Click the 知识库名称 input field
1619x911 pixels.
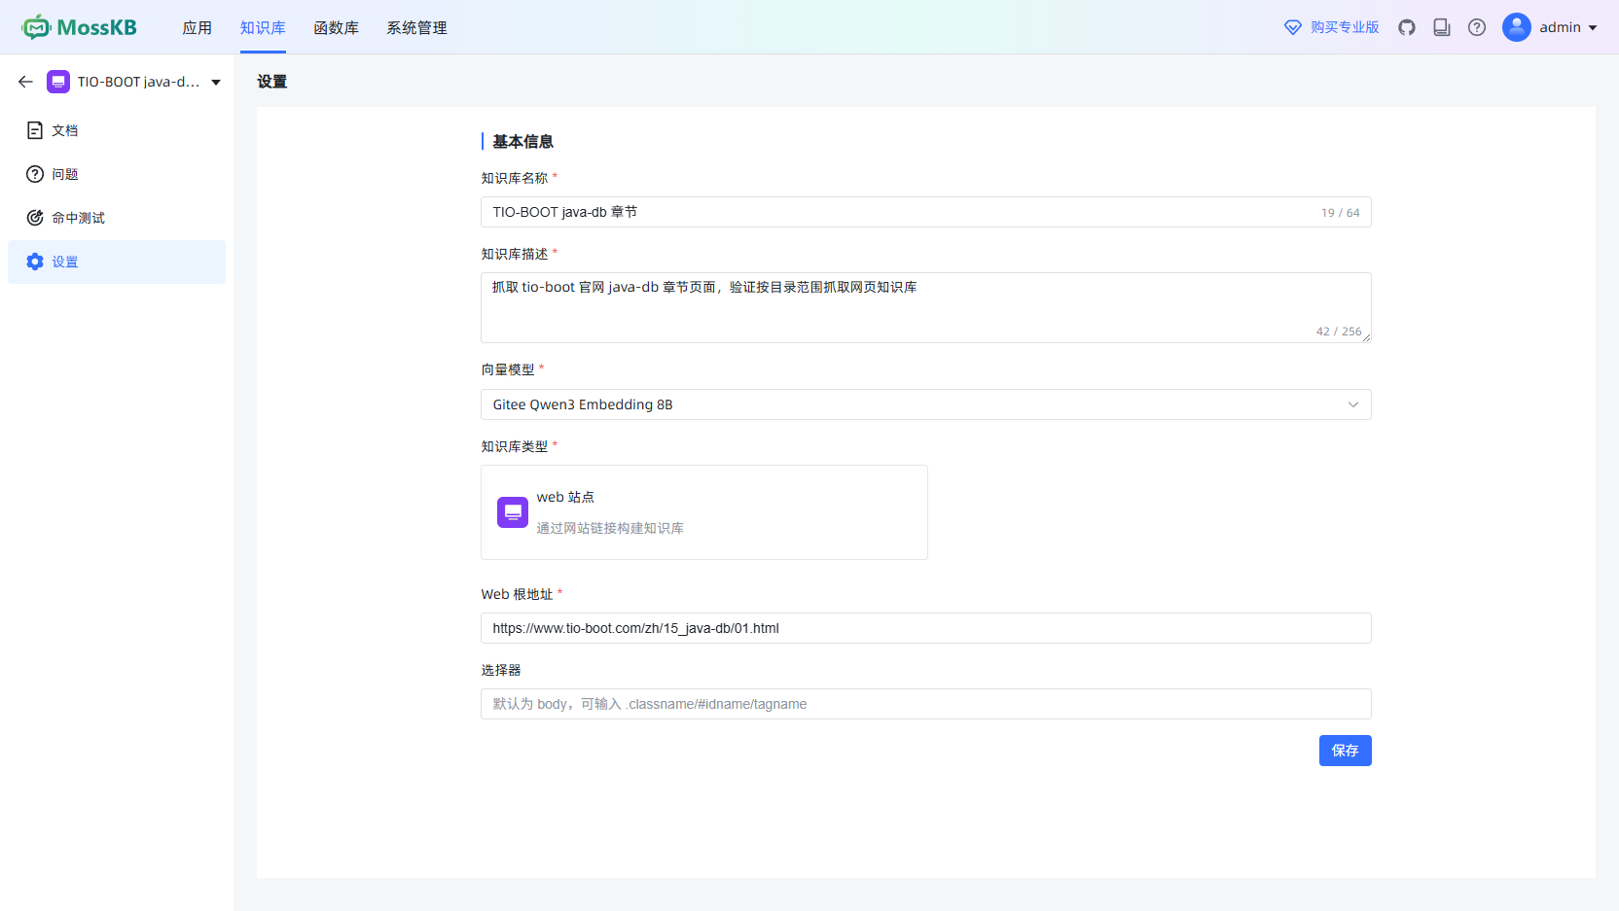(926, 212)
